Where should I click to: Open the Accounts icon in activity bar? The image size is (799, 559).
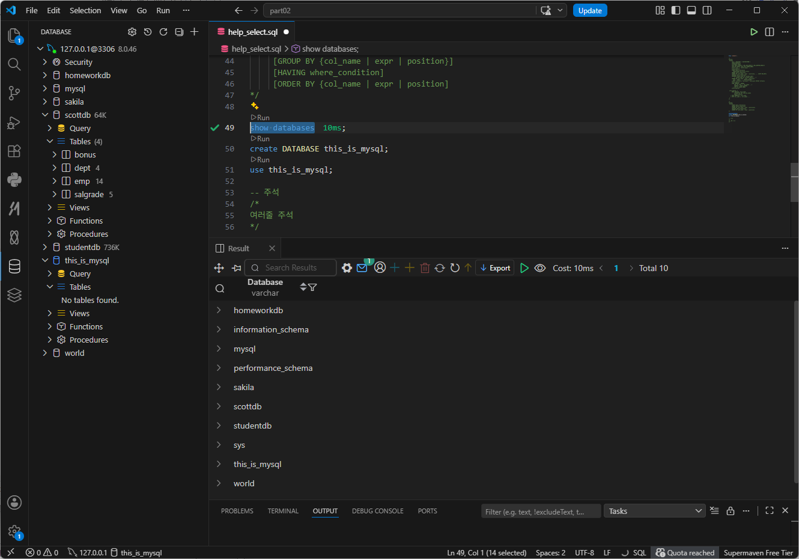click(14, 502)
